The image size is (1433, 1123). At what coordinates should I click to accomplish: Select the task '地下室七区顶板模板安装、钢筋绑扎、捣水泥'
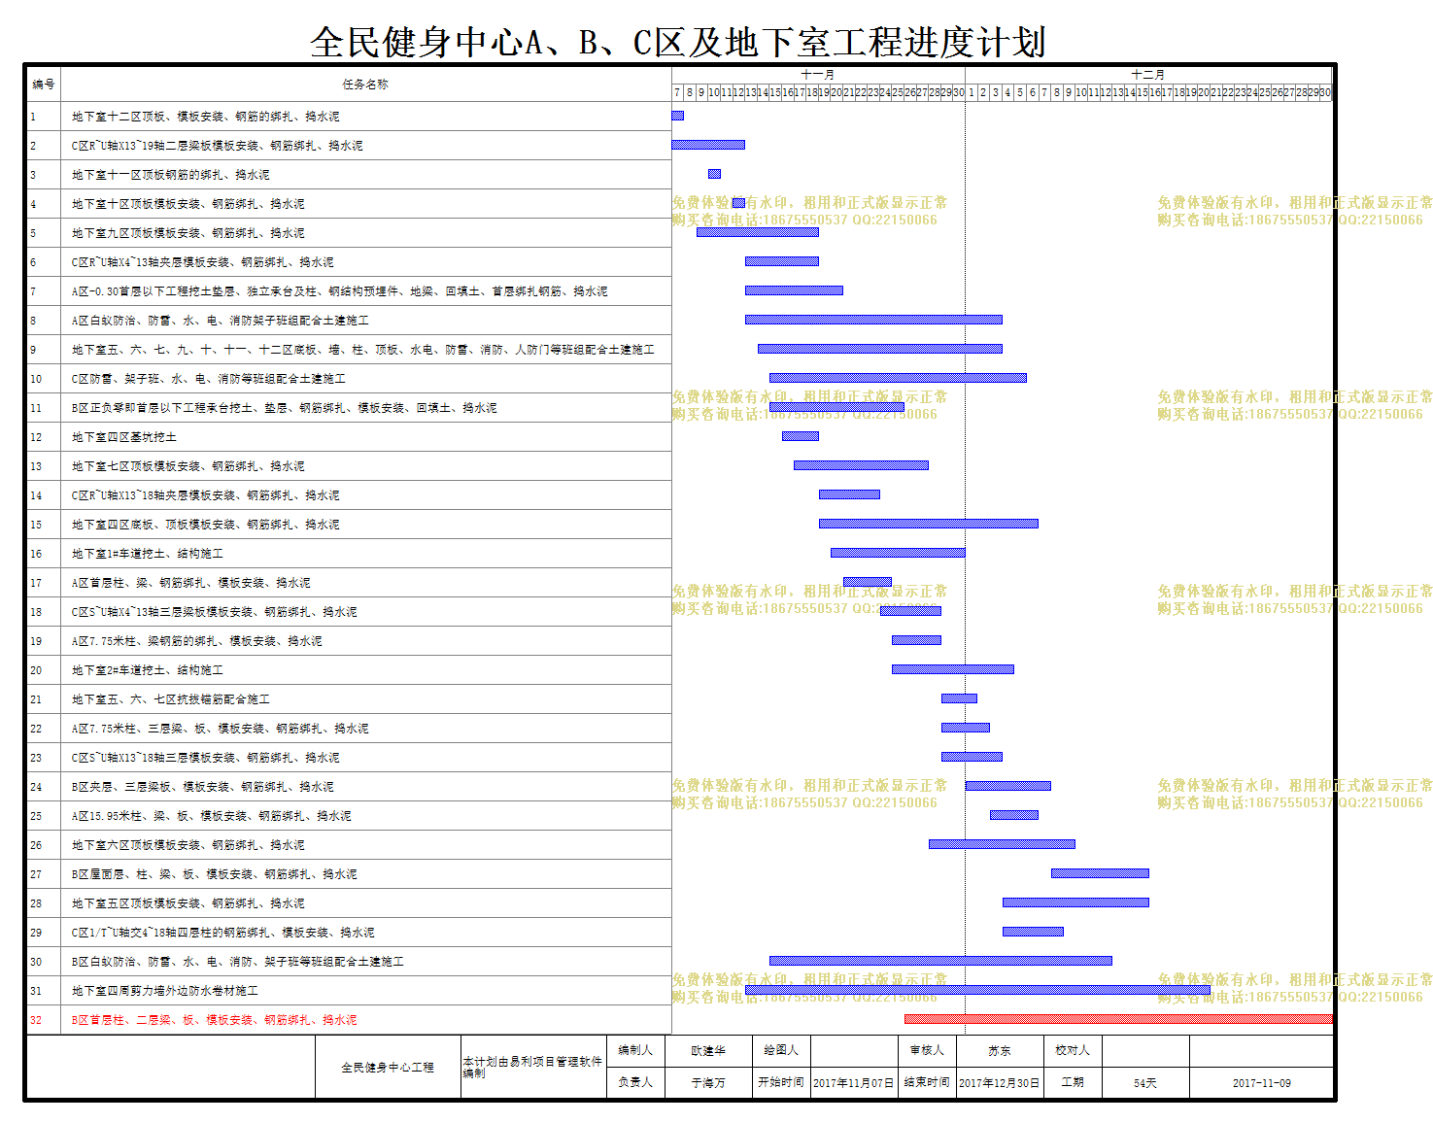(x=188, y=466)
